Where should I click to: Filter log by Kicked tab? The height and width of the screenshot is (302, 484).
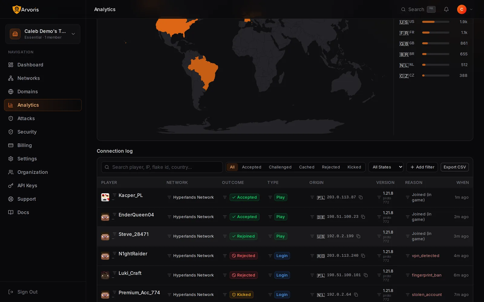coord(354,167)
